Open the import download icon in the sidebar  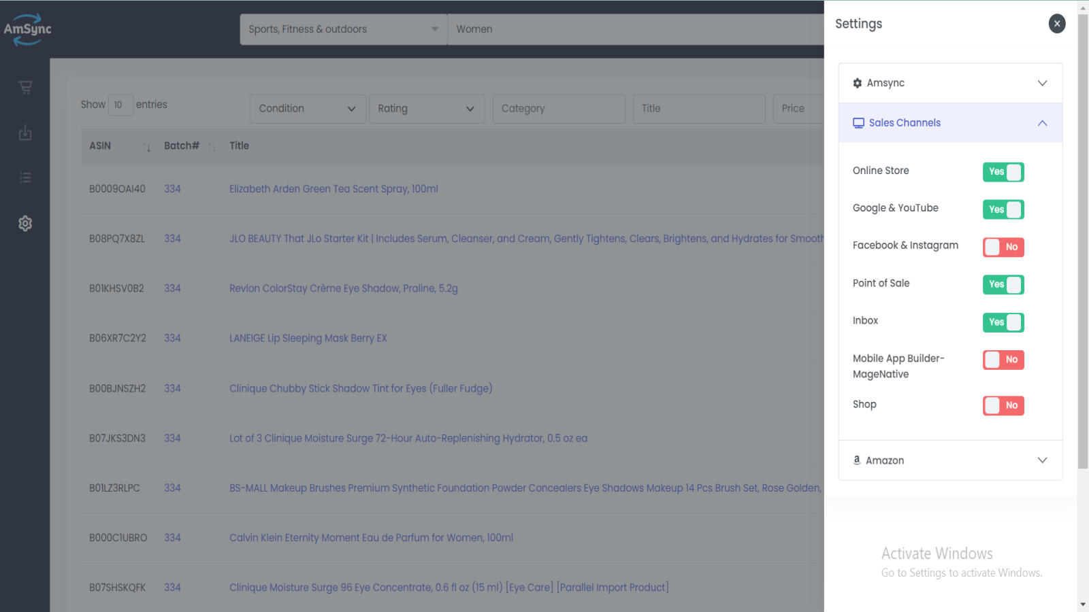pyautogui.click(x=25, y=133)
